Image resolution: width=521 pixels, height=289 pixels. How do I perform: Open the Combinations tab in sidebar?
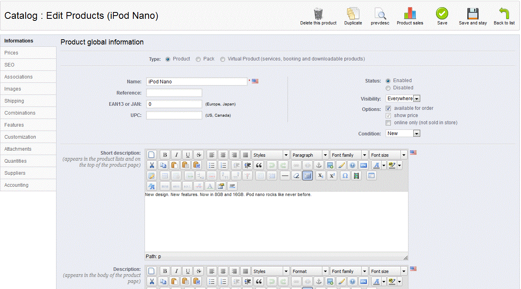28,113
